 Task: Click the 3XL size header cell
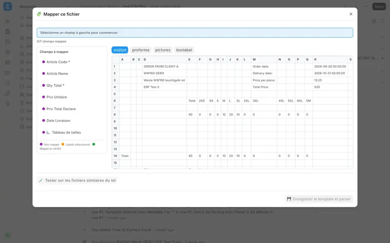(x=264, y=101)
